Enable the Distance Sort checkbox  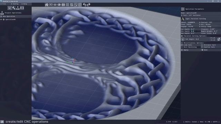pyautogui.click(x=202, y=45)
